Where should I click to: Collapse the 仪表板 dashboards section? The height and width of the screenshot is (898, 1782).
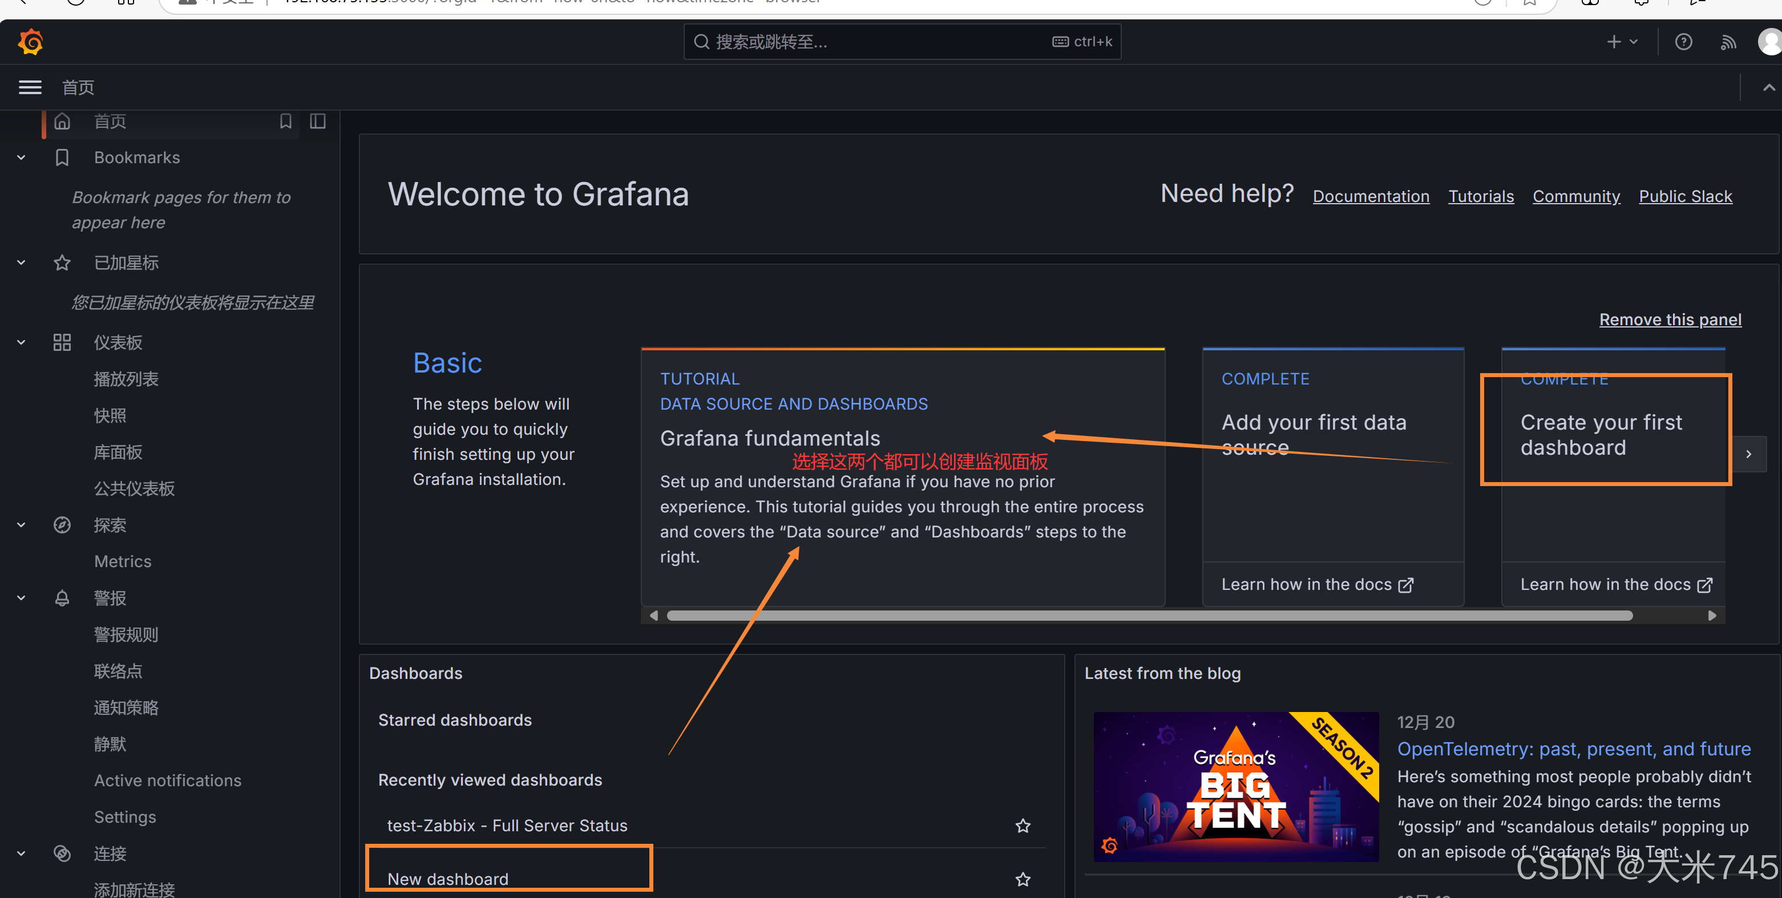22,342
